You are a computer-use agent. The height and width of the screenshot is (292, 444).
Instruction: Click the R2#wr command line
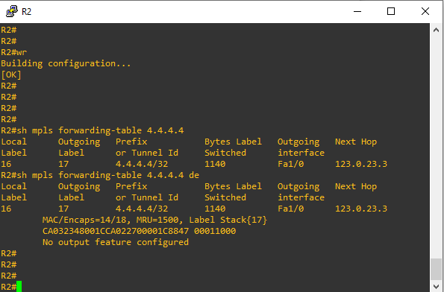[x=14, y=52]
